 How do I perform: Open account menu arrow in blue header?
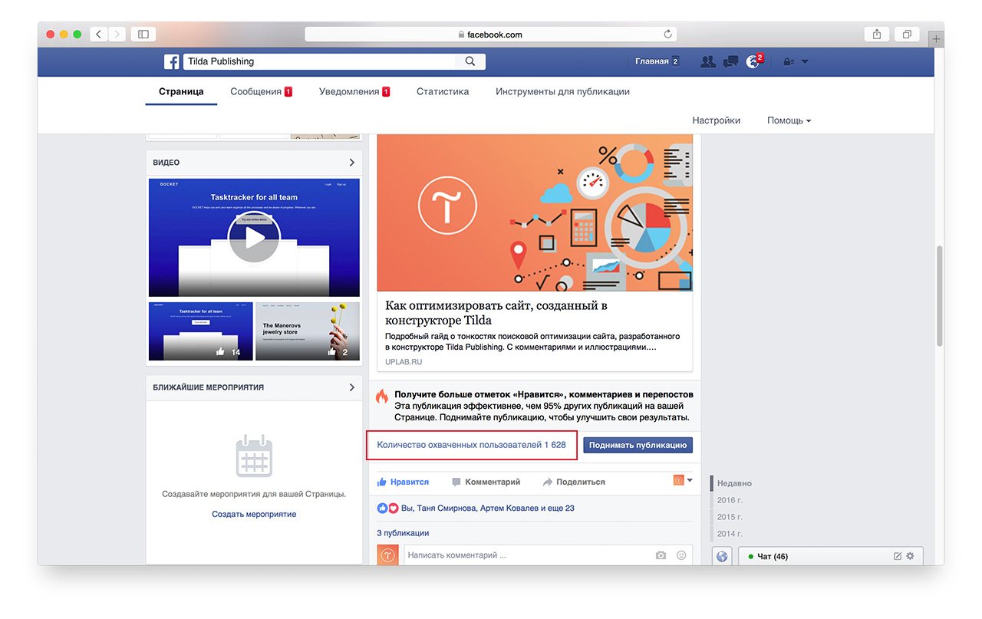pyautogui.click(x=805, y=62)
